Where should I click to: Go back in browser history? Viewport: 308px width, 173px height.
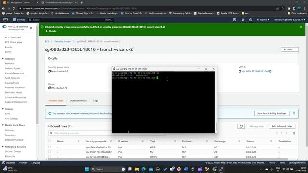(x=3, y=8)
